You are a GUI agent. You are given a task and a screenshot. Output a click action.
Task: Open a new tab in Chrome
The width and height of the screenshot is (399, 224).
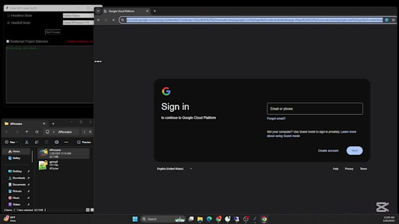coord(154,11)
